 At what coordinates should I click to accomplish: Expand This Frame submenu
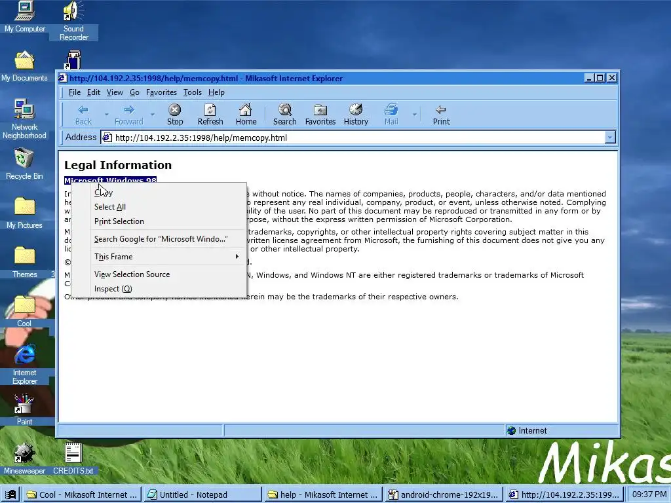click(166, 257)
